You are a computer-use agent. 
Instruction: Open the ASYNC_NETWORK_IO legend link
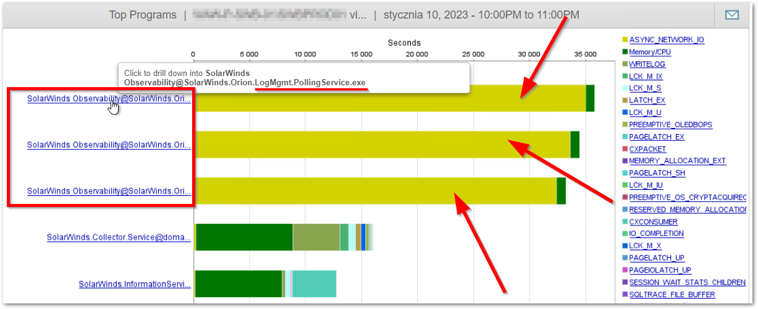coord(667,40)
